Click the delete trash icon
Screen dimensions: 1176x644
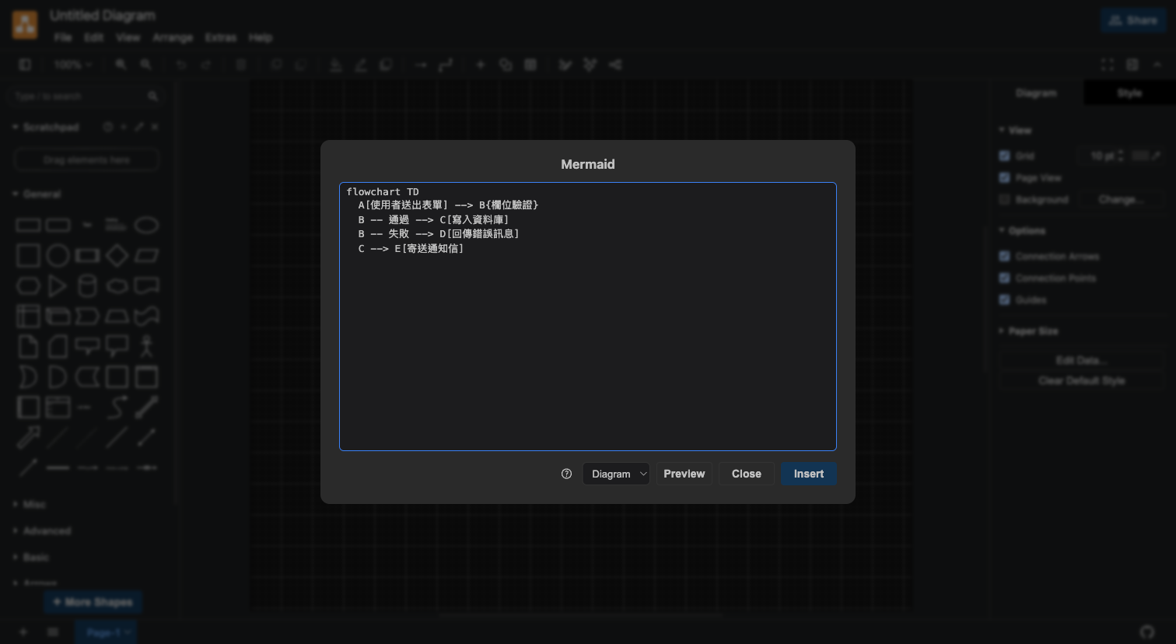pos(241,65)
